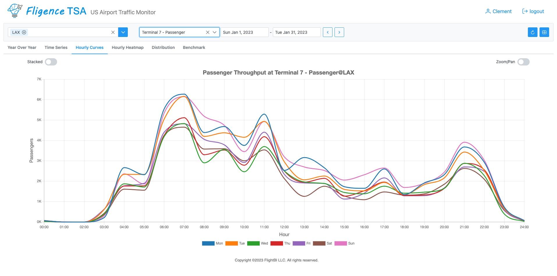Select the Benchmark tab
Screen dimensions: 557x276
point(194,47)
